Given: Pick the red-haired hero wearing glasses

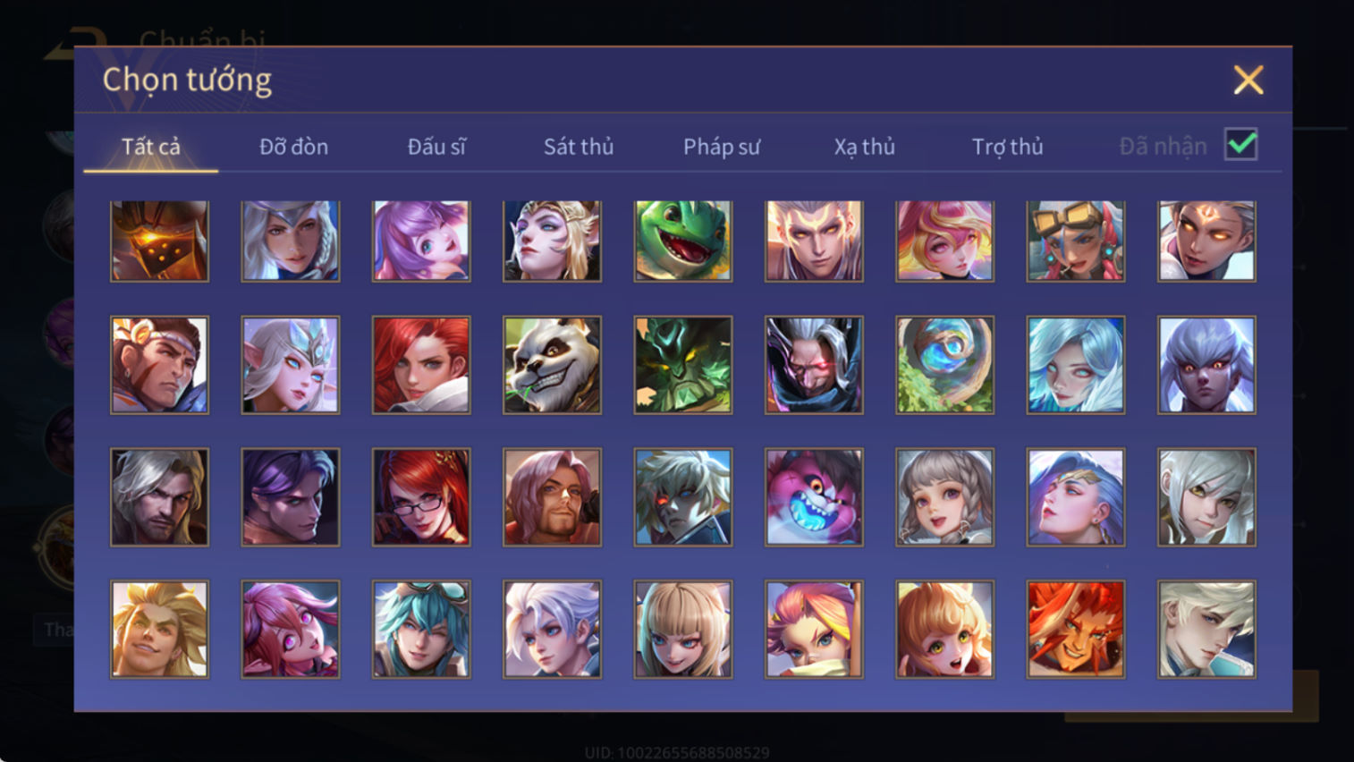Looking at the screenshot, I should pos(421,497).
